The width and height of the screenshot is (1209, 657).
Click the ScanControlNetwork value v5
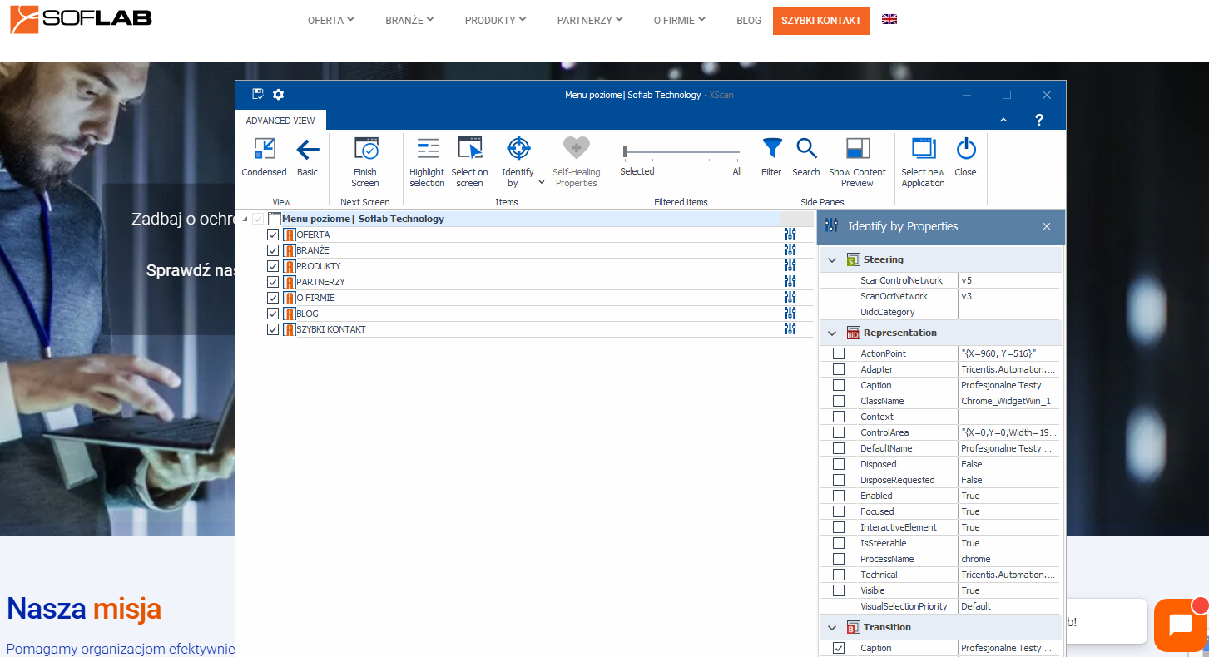pyautogui.click(x=1009, y=280)
